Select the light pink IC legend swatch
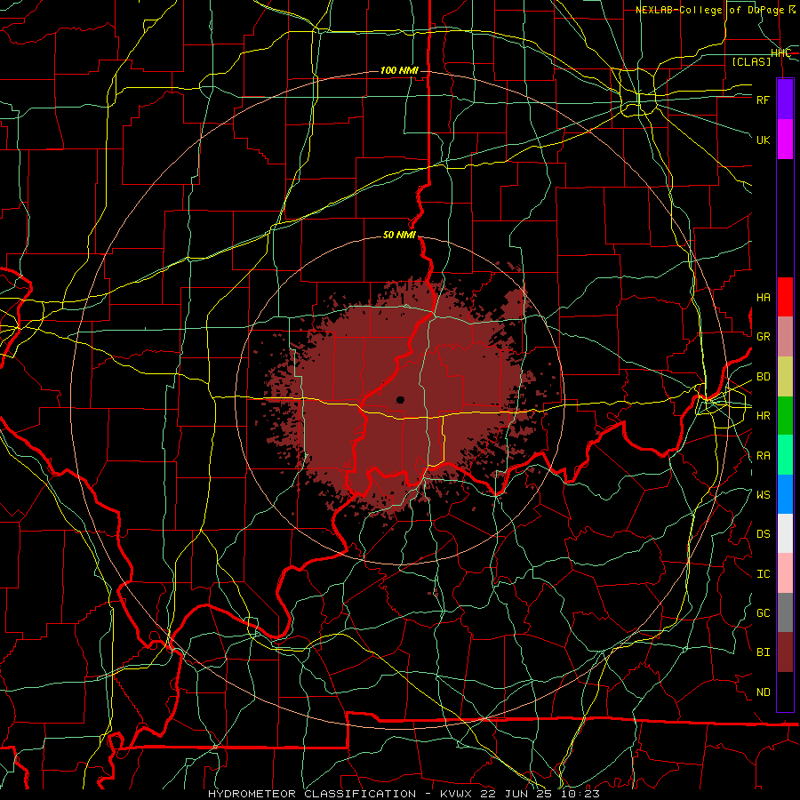This screenshot has width=800, height=800. (785, 573)
